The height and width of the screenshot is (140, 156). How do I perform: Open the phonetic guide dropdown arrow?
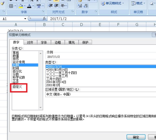click(x=43, y=6)
